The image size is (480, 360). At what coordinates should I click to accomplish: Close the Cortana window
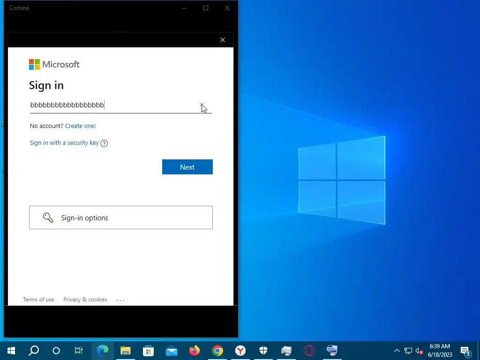point(227,8)
